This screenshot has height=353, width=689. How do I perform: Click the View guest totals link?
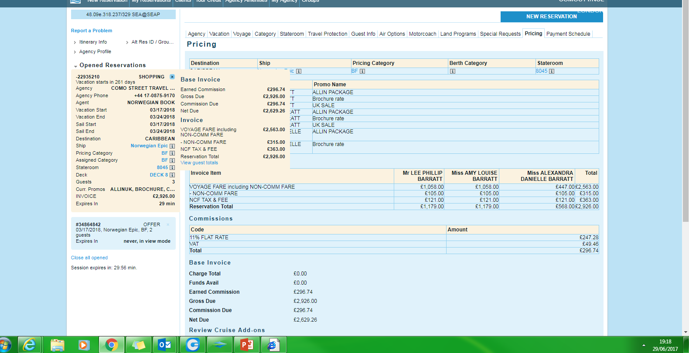(x=199, y=163)
